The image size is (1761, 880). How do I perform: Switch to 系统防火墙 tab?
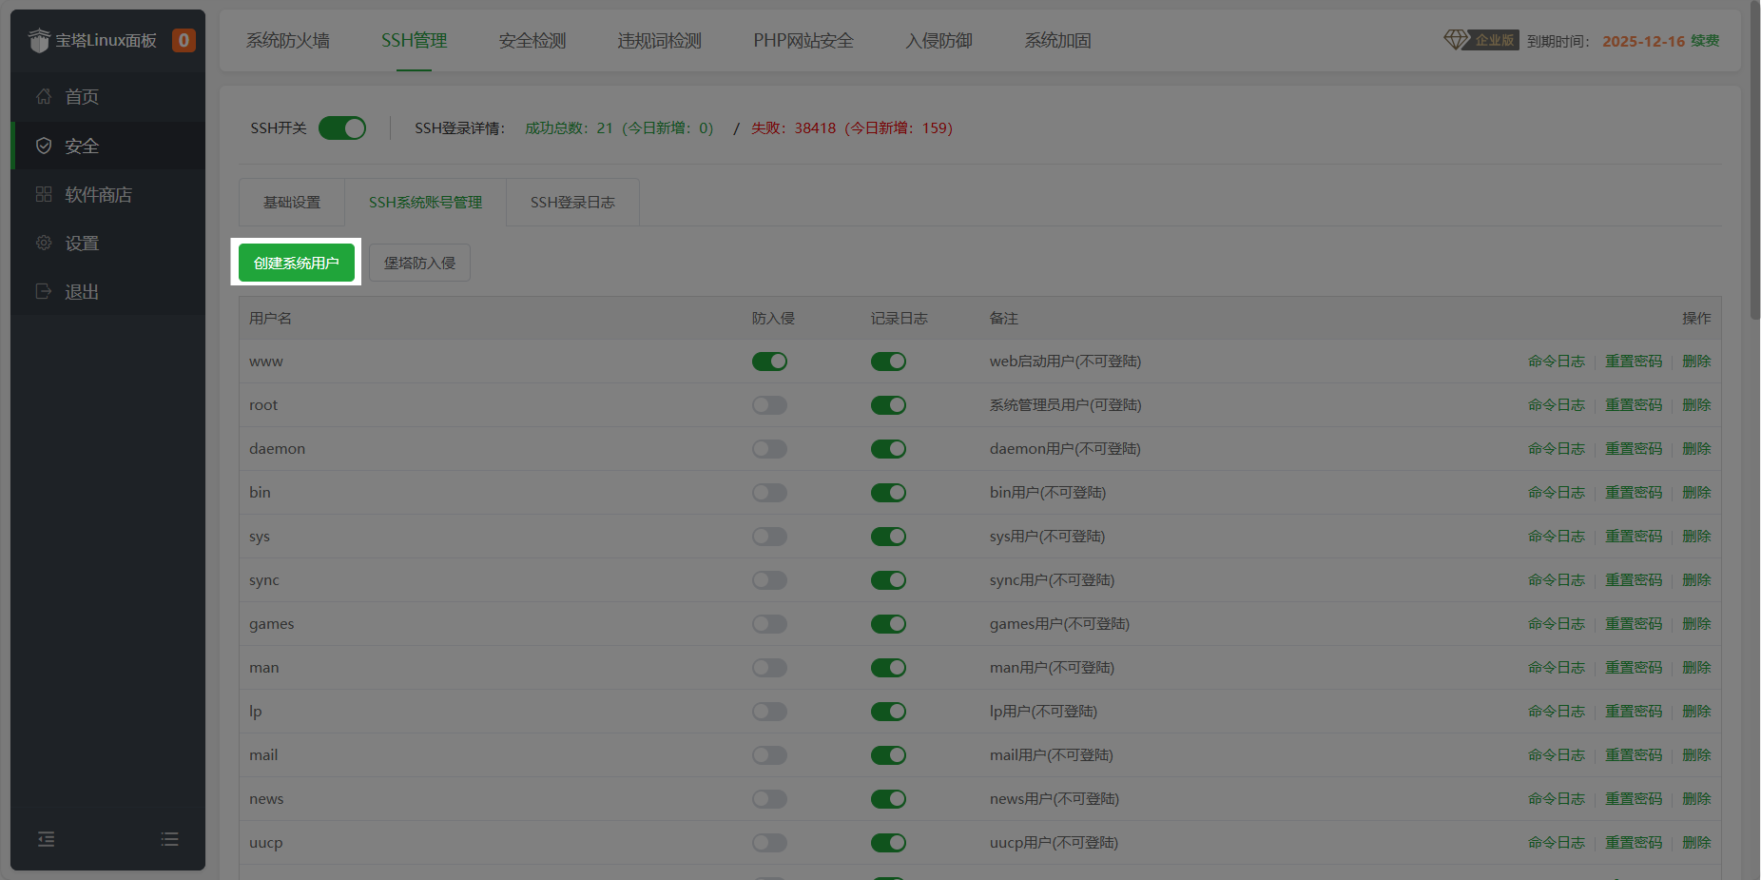288,41
